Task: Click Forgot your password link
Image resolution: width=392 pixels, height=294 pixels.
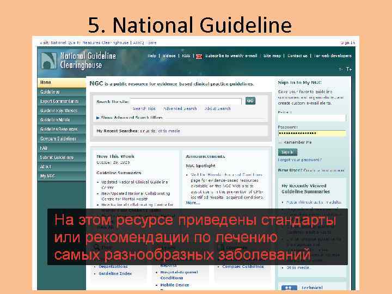Action: tap(300, 160)
